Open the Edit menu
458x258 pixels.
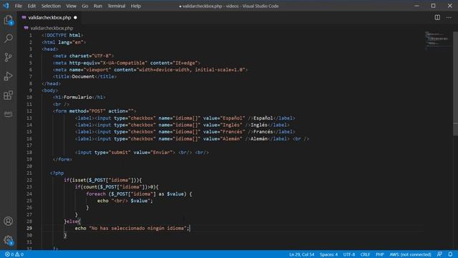point(31,6)
